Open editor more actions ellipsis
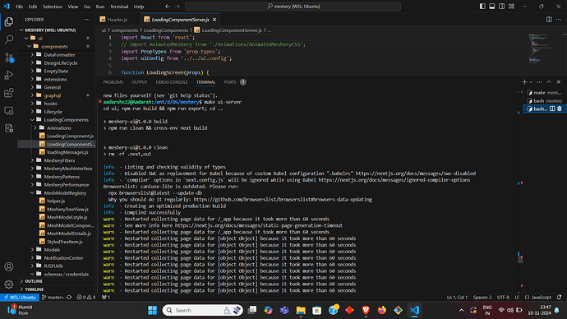The width and height of the screenshot is (567, 319). 559,20
